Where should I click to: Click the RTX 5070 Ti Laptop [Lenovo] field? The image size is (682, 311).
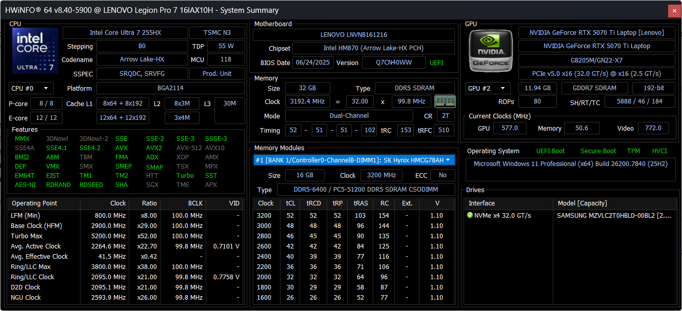(x=597, y=32)
